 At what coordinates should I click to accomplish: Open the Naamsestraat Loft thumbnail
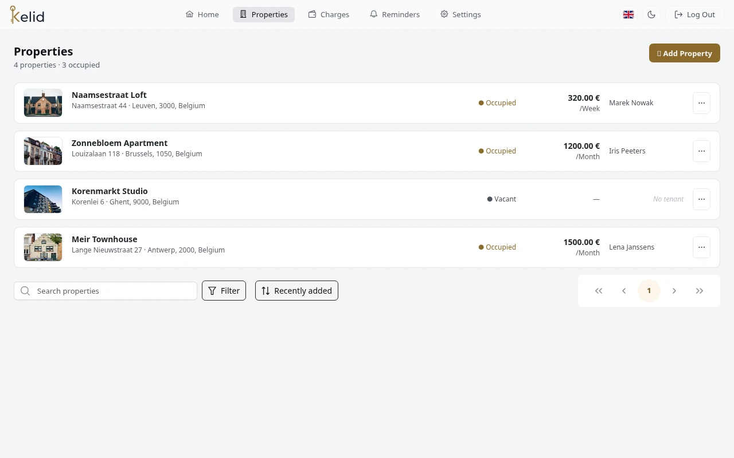[x=43, y=103]
